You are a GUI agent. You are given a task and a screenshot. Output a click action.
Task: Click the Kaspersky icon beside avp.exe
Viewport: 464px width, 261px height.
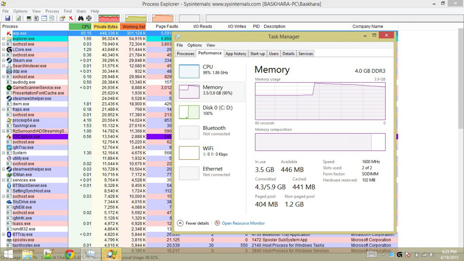tap(9, 33)
